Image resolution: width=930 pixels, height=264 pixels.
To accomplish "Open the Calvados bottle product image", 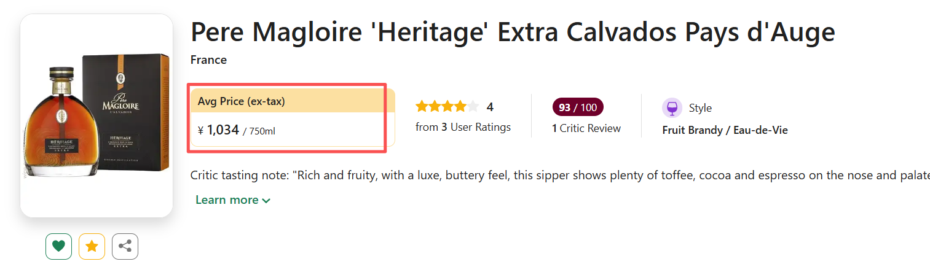I will [97, 115].
